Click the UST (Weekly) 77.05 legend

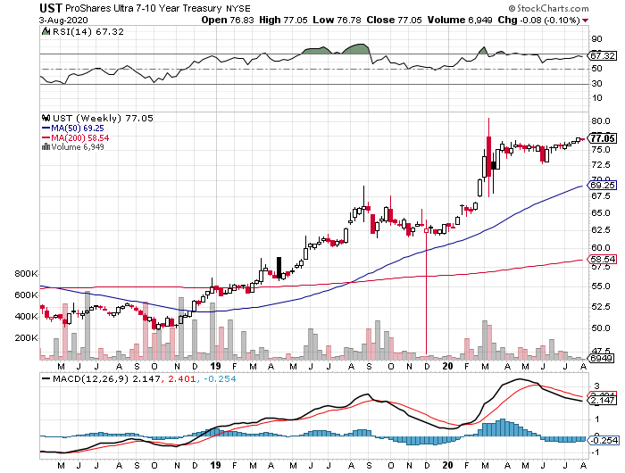103,119
